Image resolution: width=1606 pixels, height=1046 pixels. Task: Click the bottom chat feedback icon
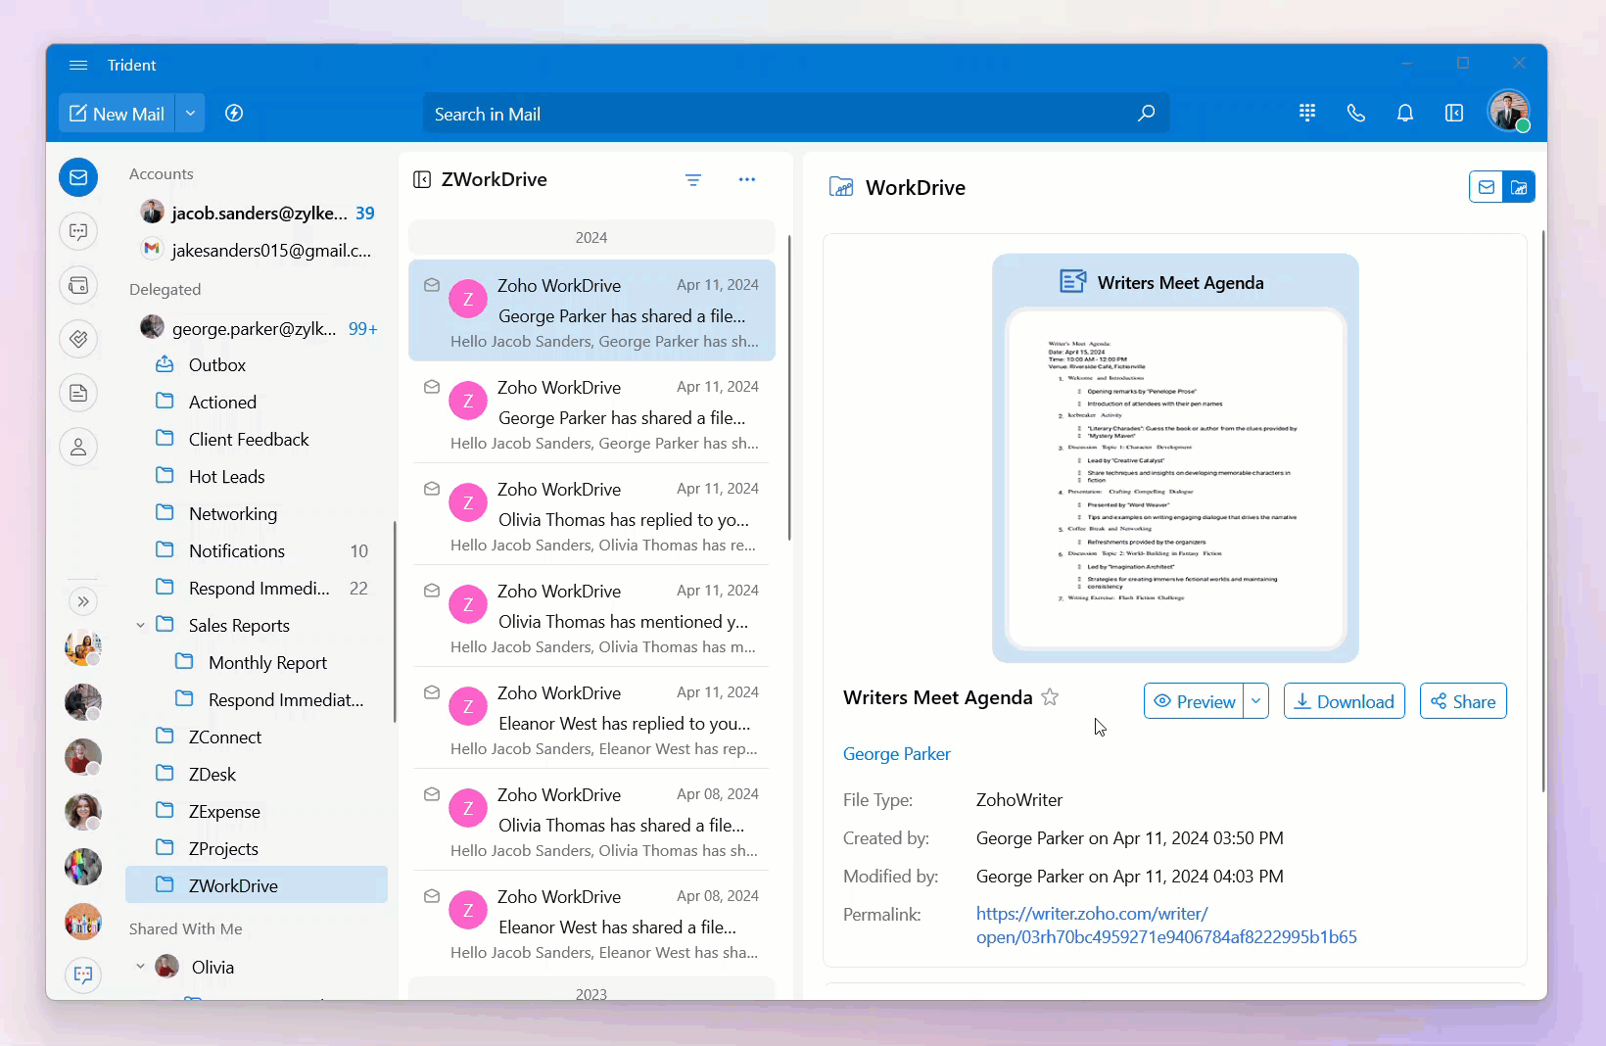[x=83, y=975]
